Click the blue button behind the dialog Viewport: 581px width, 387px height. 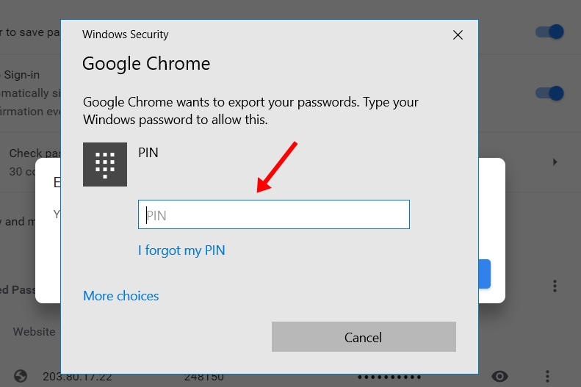pyautogui.click(x=485, y=273)
